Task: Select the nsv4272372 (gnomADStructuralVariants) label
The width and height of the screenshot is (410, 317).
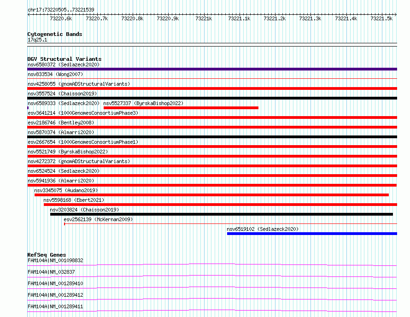Action: coord(79,161)
